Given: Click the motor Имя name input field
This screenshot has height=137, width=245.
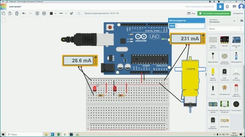Looking at the screenshot, I should 190,26.
